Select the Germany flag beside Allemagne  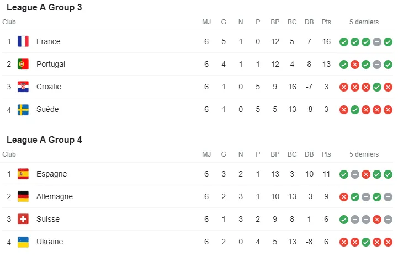(x=23, y=196)
